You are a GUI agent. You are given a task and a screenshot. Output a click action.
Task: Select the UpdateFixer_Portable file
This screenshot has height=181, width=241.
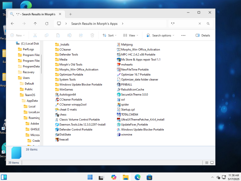[132, 125]
